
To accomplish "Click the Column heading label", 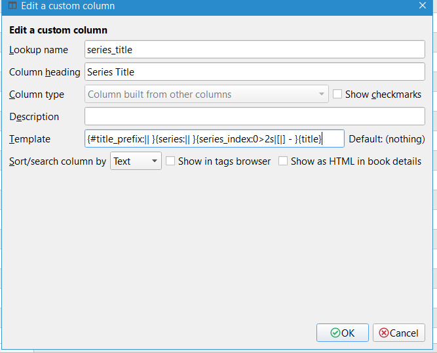I will tap(45, 72).
